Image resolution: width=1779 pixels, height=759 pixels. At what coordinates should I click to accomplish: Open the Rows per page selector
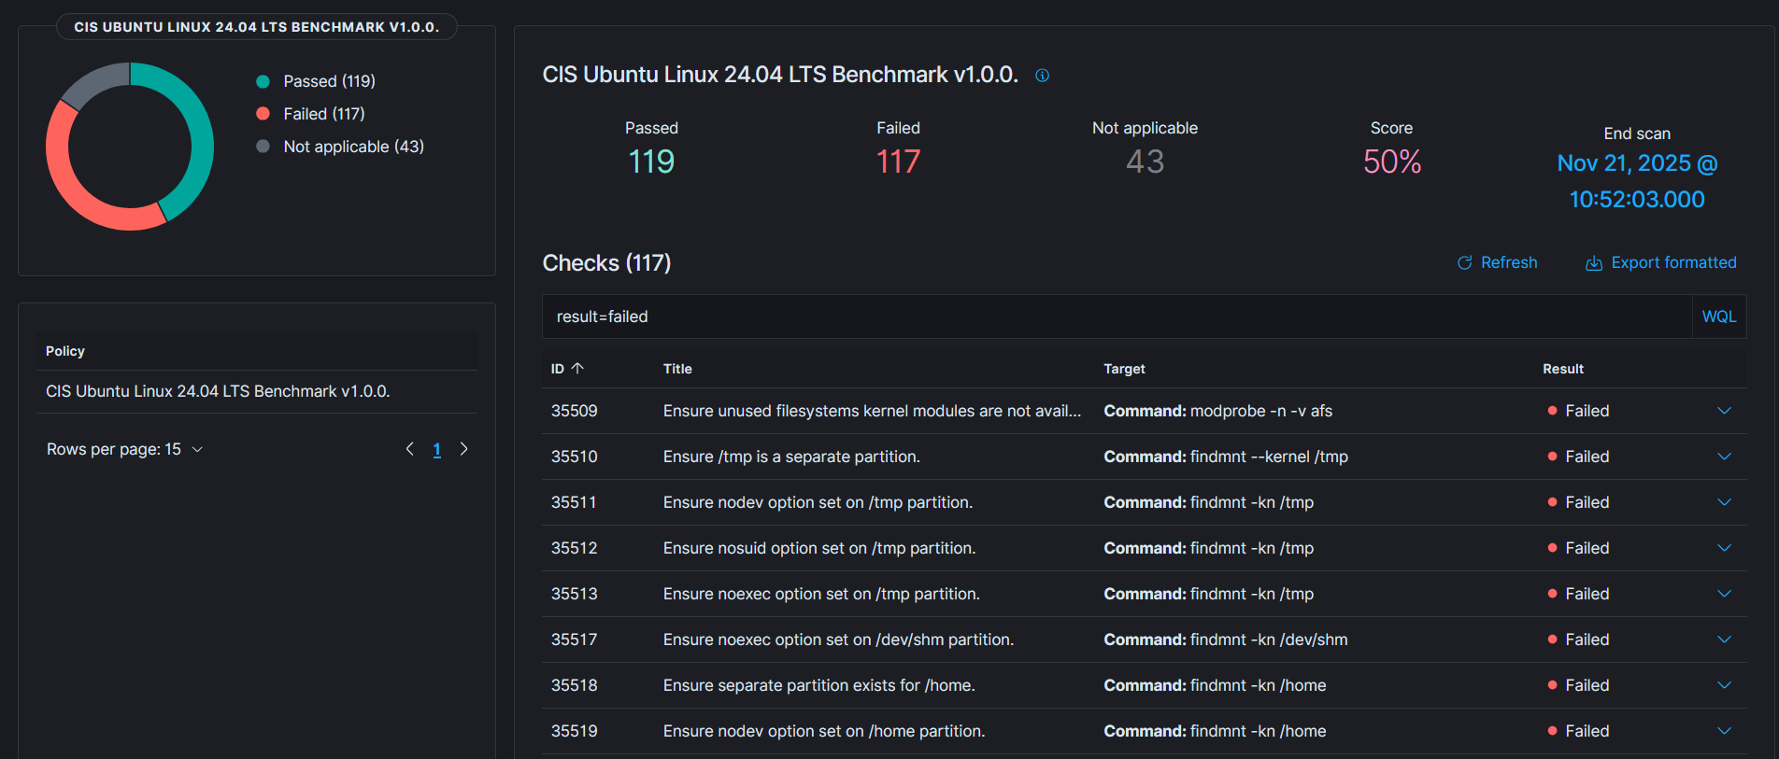tap(125, 449)
